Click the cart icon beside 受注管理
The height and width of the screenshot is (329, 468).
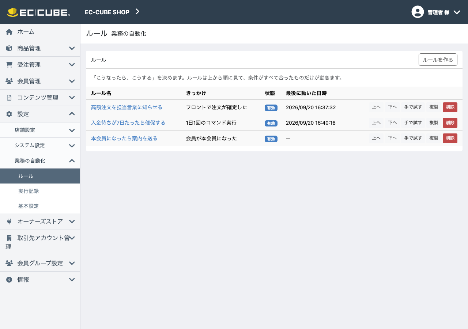pyautogui.click(x=9, y=65)
